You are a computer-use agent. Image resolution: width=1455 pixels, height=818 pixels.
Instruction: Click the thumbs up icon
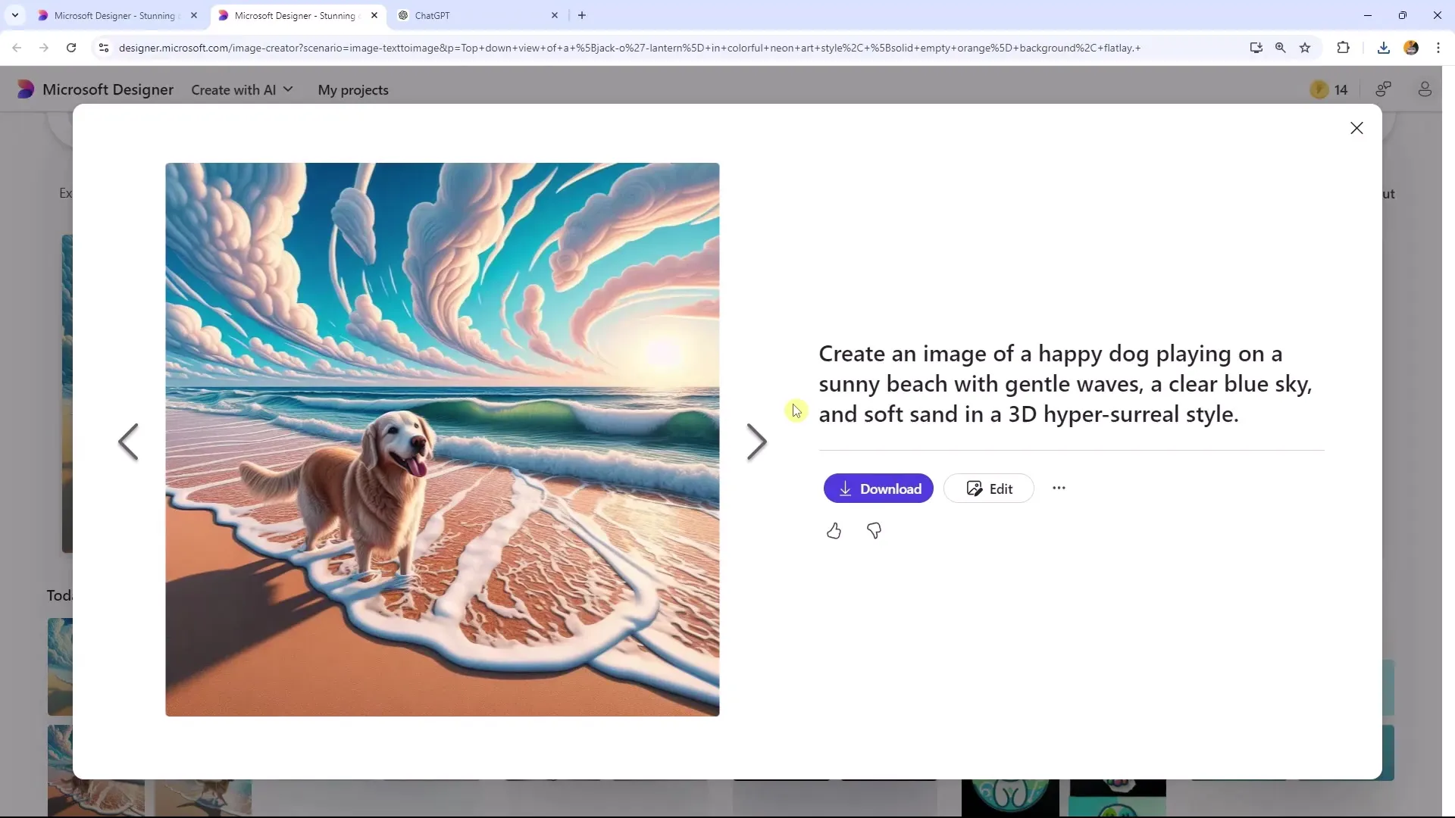[x=834, y=529]
